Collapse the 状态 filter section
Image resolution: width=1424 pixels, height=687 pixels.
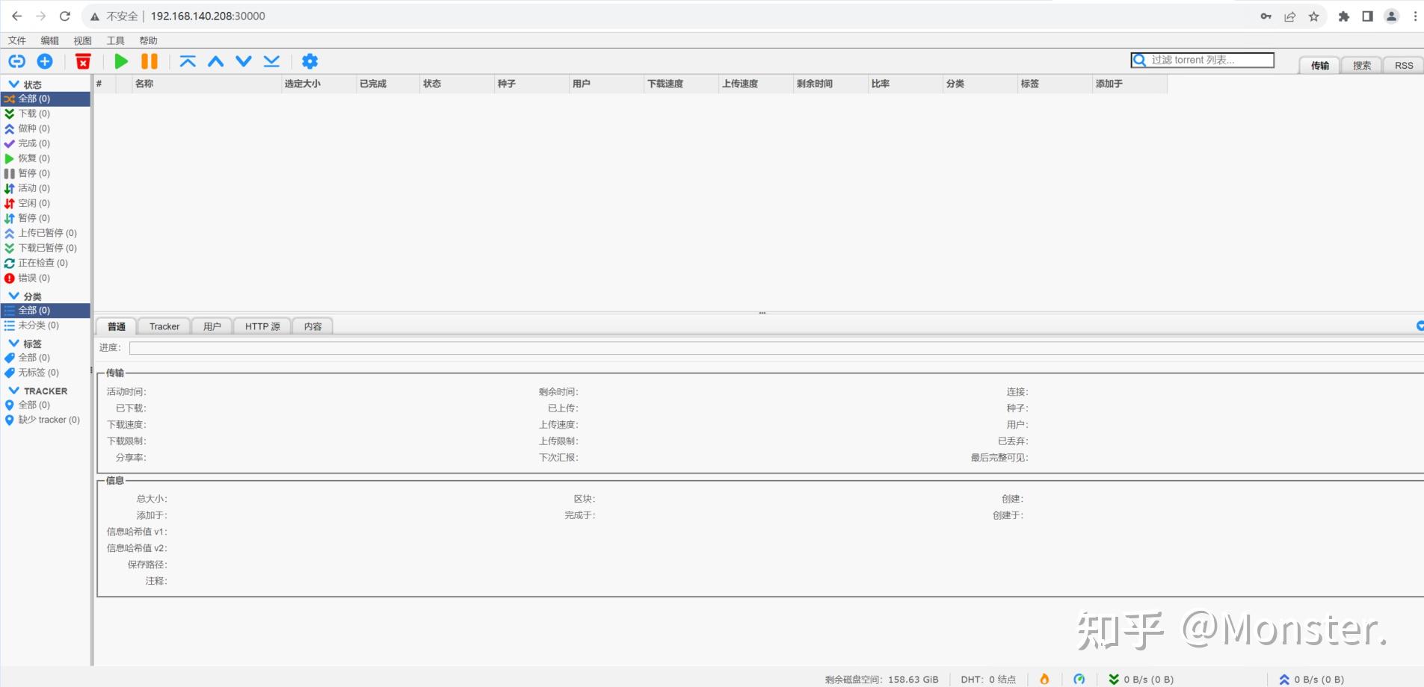[x=15, y=84]
